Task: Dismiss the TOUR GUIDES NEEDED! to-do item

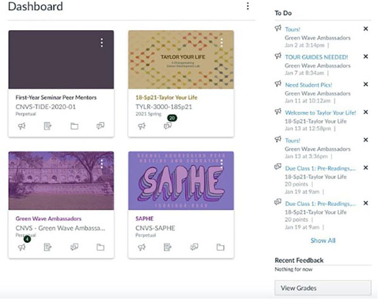Action: coord(366,56)
